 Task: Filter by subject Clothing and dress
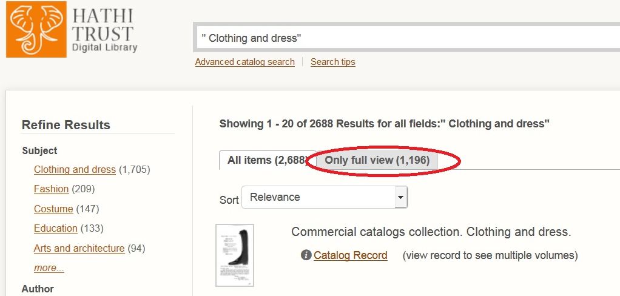75,170
